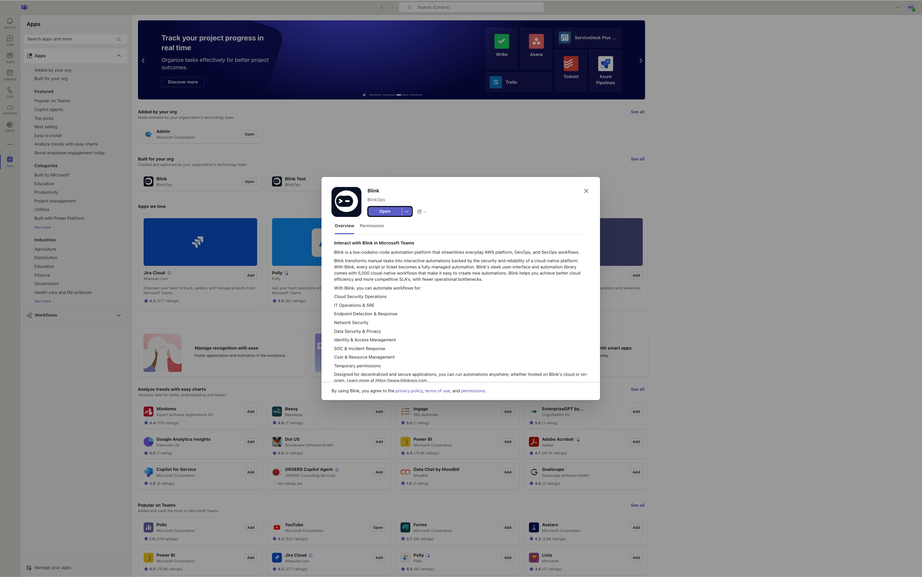
Task: Click the Microsoft Teams logo in title bar
Action: coord(24,7)
